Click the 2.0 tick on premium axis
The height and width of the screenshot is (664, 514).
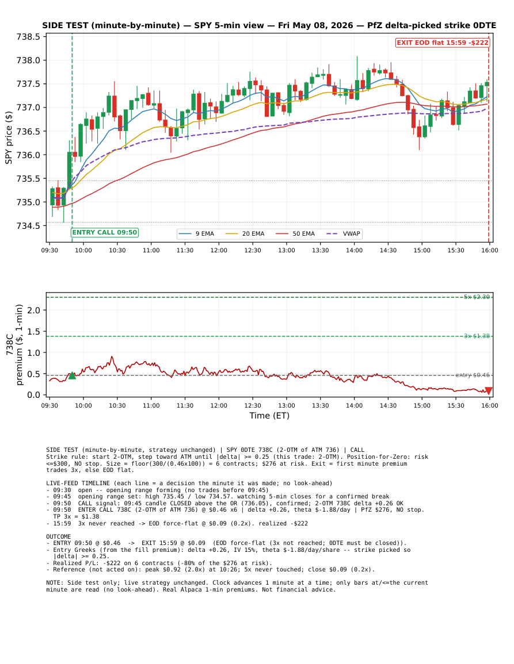(x=35, y=310)
